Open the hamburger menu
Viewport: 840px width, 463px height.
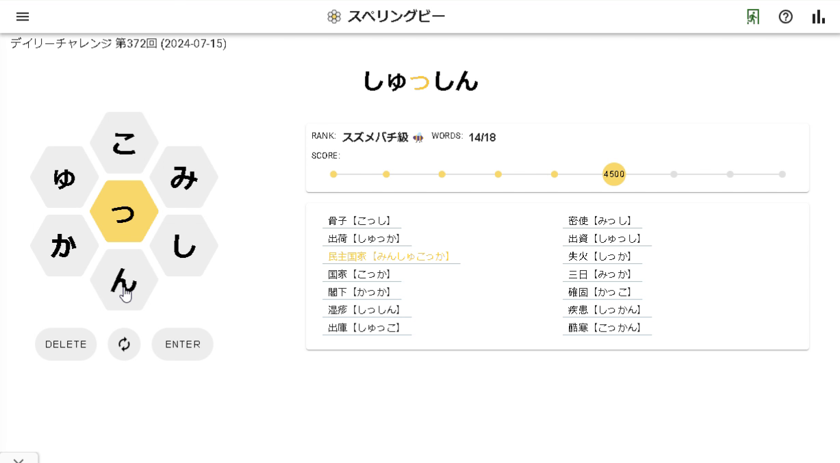(23, 16)
